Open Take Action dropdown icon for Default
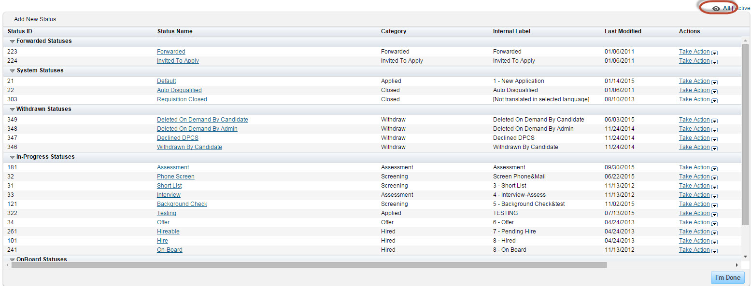 [x=714, y=82]
